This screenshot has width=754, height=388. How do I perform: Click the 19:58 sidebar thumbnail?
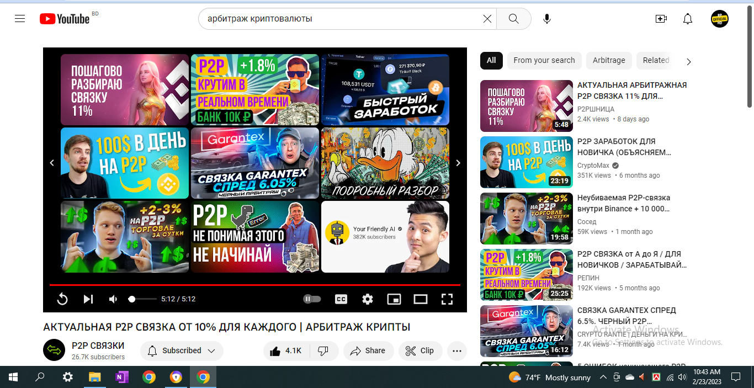coord(527,219)
